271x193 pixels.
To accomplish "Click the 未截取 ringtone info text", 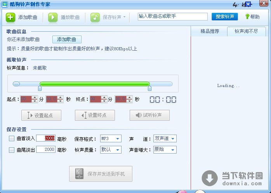I will [40, 68].
